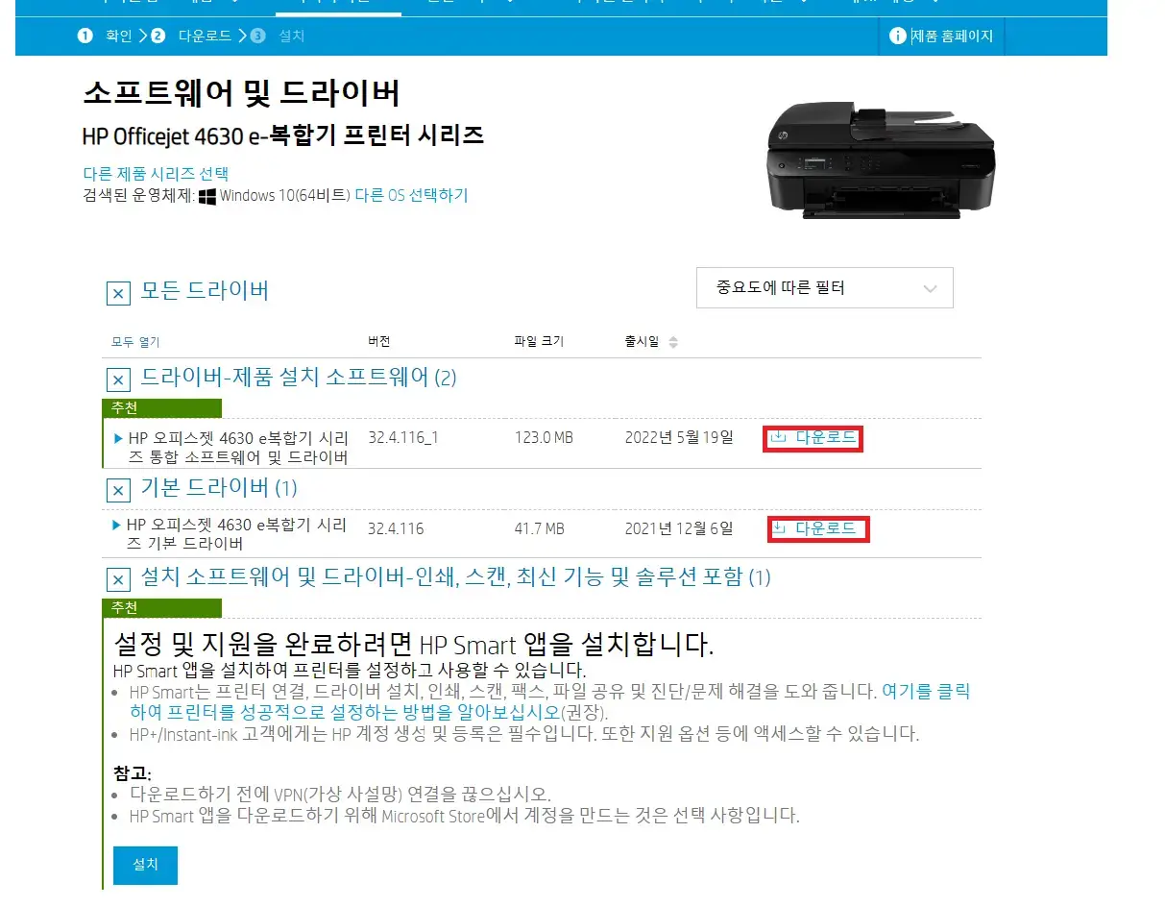Screen dimensions: 1165x906
Task: Choose 다른 OS 선택하기 link
Action: tap(411, 195)
